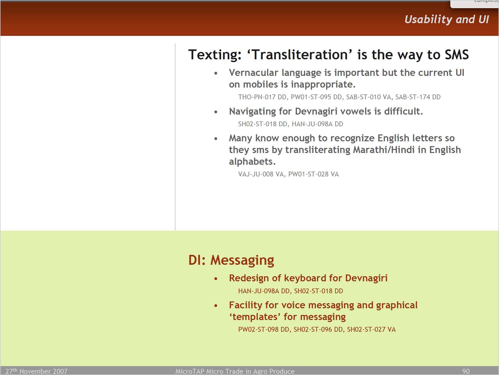Click reference line starting 'HAN-JU-098A DD' in green section
The height and width of the screenshot is (375, 499).
tap(290, 291)
